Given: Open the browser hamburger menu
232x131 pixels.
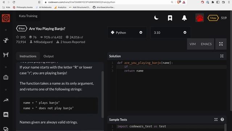Looking at the screenshot, I should (x=229, y=2).
